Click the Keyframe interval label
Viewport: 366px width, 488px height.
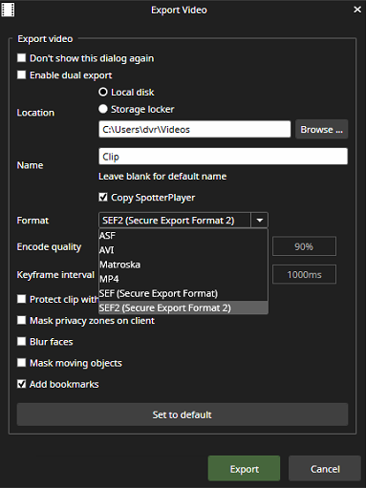click(x=55, y=275)
